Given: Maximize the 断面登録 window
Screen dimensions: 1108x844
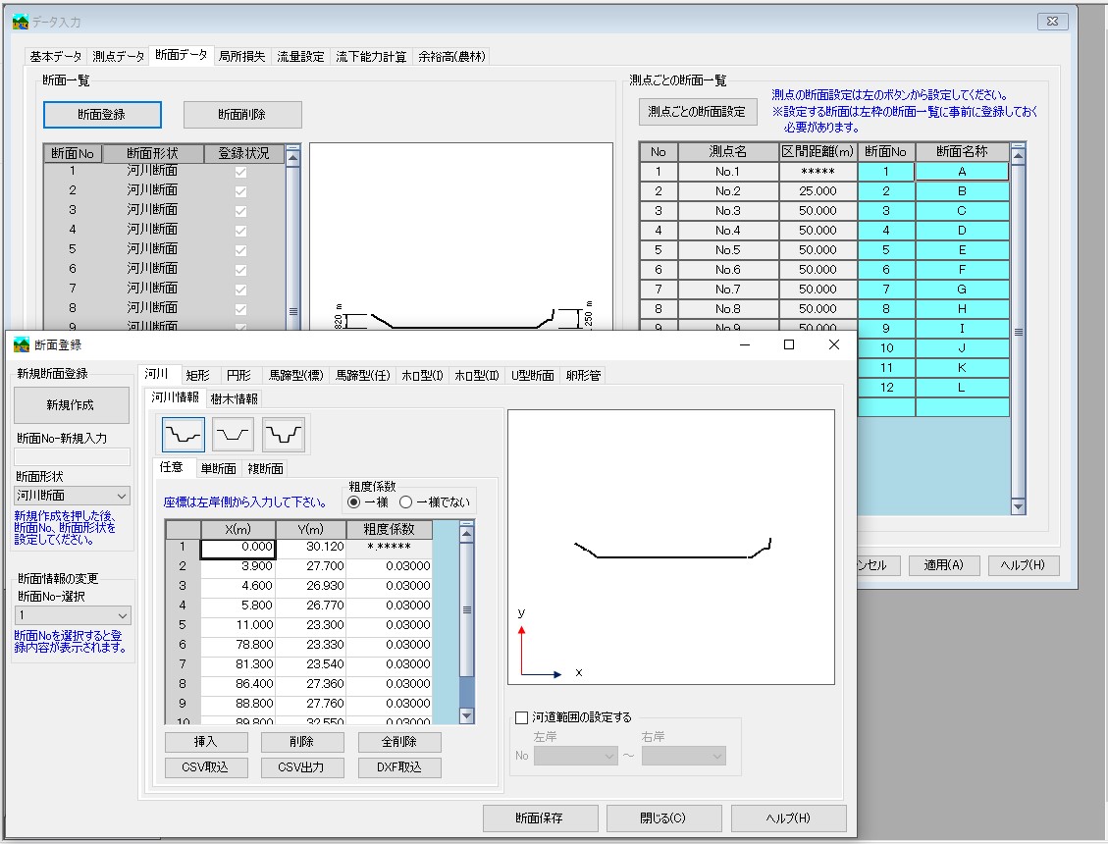Looking at the screenshot, I should point(789,344).
